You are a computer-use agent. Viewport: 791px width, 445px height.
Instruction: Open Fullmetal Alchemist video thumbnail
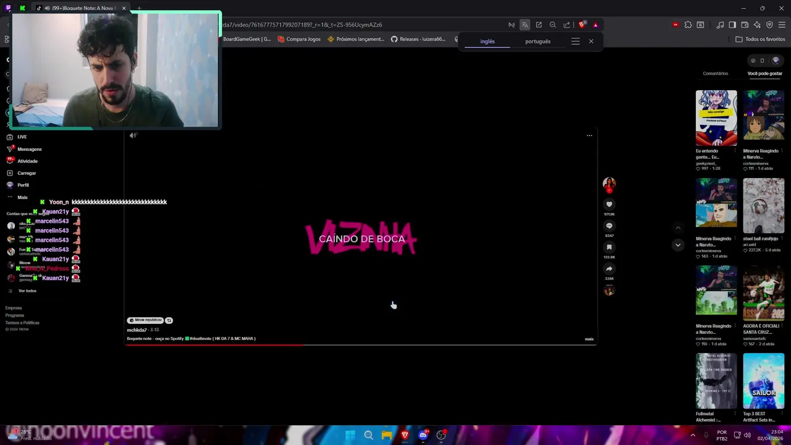point(716,381)
